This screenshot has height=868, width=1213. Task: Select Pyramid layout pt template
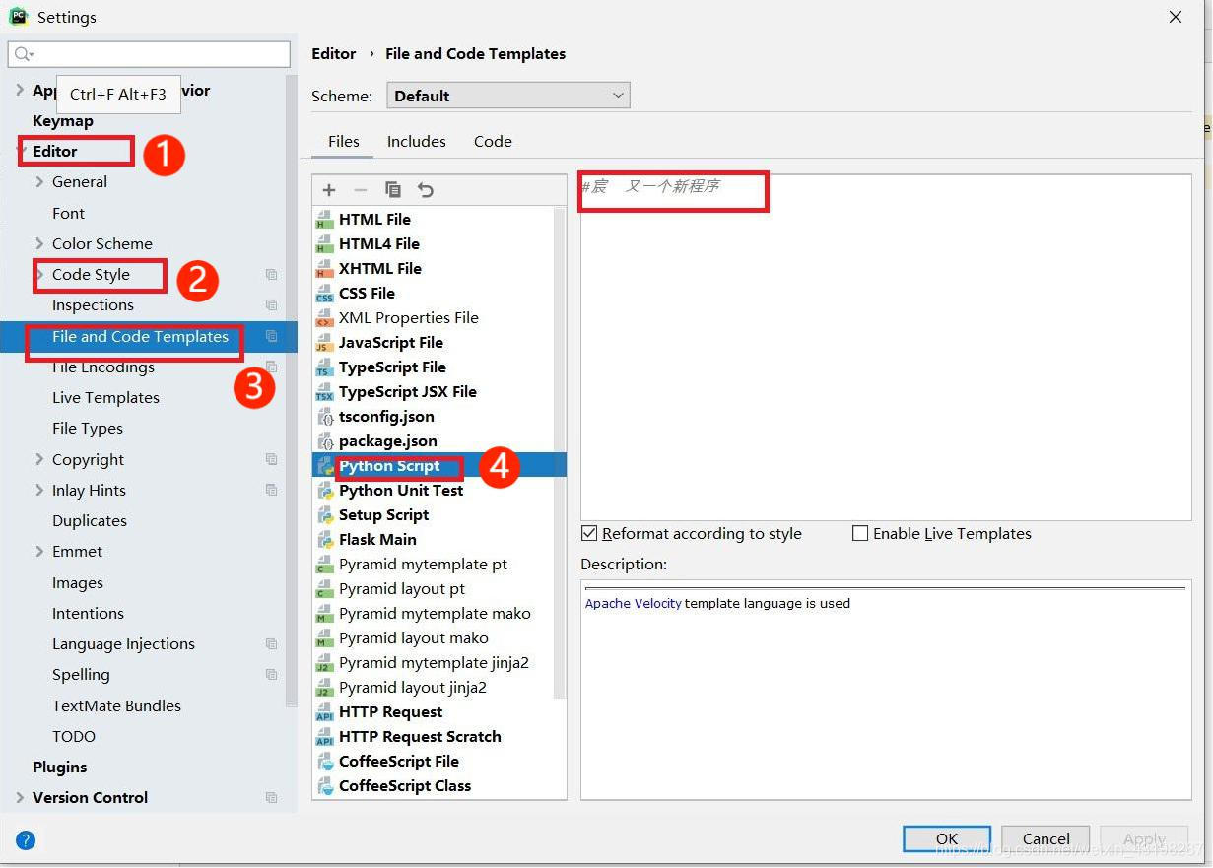point(402,589)
